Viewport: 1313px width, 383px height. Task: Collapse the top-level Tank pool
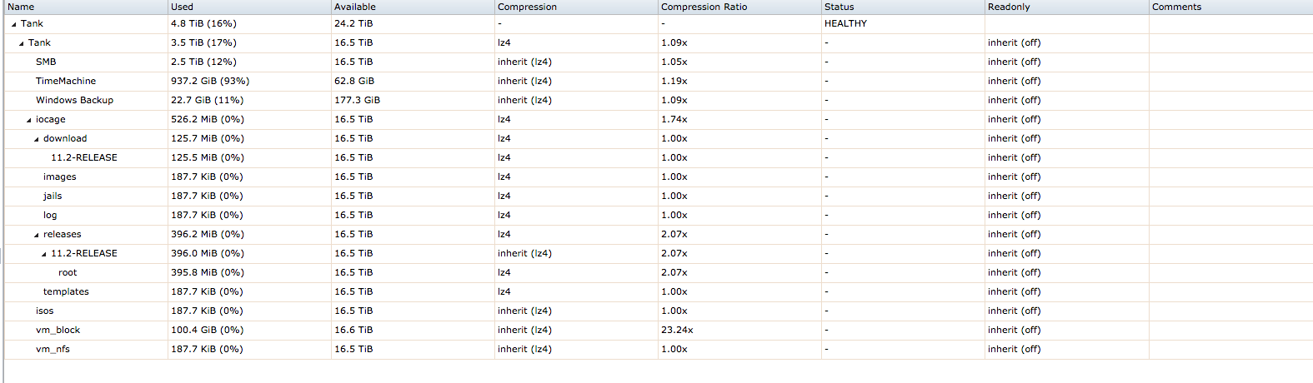[13, 24]
